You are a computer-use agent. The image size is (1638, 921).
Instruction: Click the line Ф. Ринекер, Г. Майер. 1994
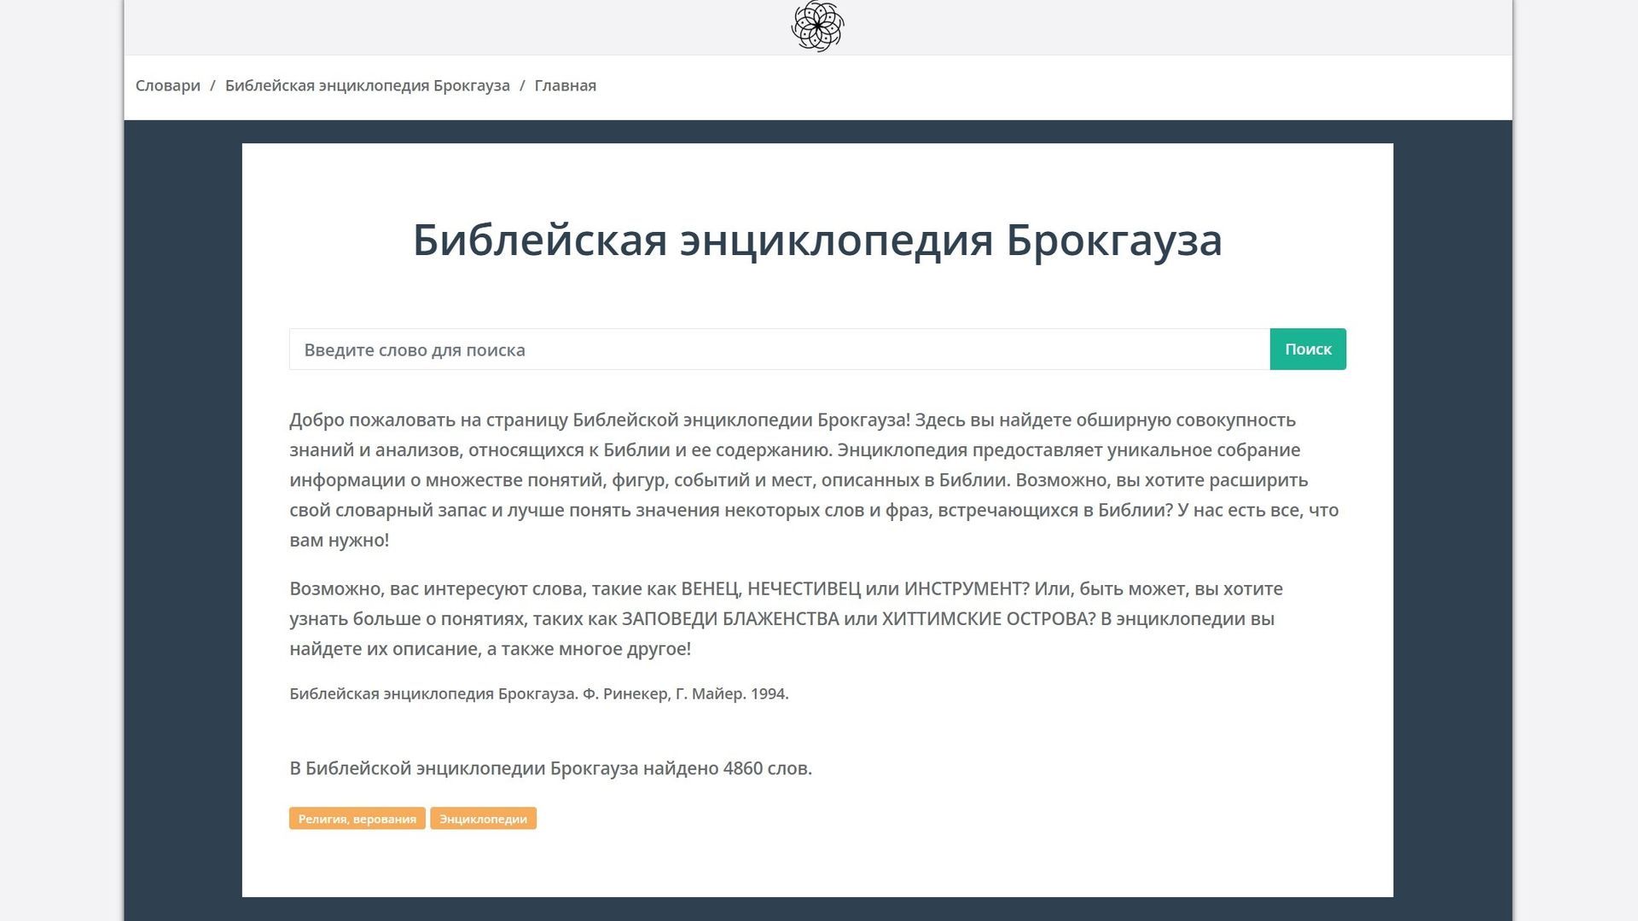[x=686, y=694]
